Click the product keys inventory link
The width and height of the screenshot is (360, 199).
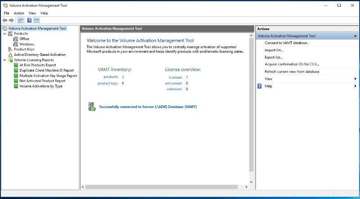[x=108, y=83]
